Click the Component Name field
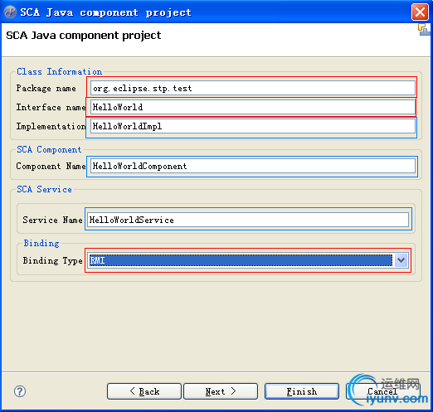Viewport: 433px width, 412px height. pyautogui.click(x=253, y=166)
